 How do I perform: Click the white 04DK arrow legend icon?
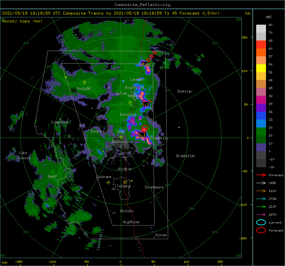click(x=261, y=183)
